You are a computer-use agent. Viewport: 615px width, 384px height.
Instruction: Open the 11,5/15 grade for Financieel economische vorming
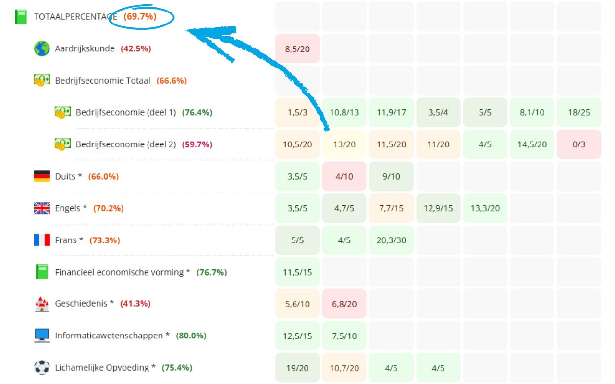tap(297, 272)
